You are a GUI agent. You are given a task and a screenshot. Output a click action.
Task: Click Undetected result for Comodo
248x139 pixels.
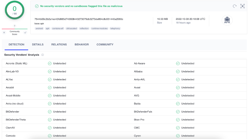pyautogui.click(x=60, y=136)
